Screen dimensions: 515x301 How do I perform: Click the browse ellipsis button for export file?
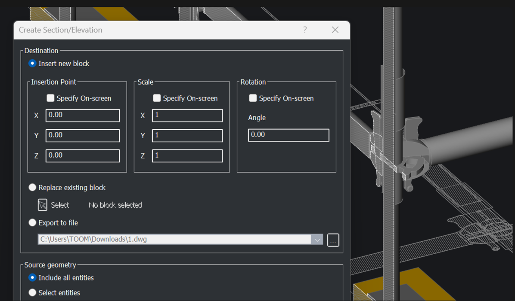click(333, 240)
